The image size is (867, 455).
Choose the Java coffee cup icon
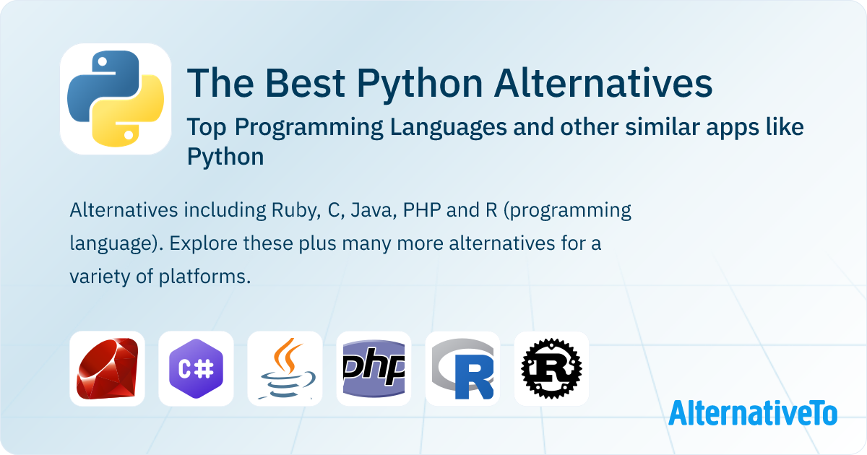(x=285, y=368)
